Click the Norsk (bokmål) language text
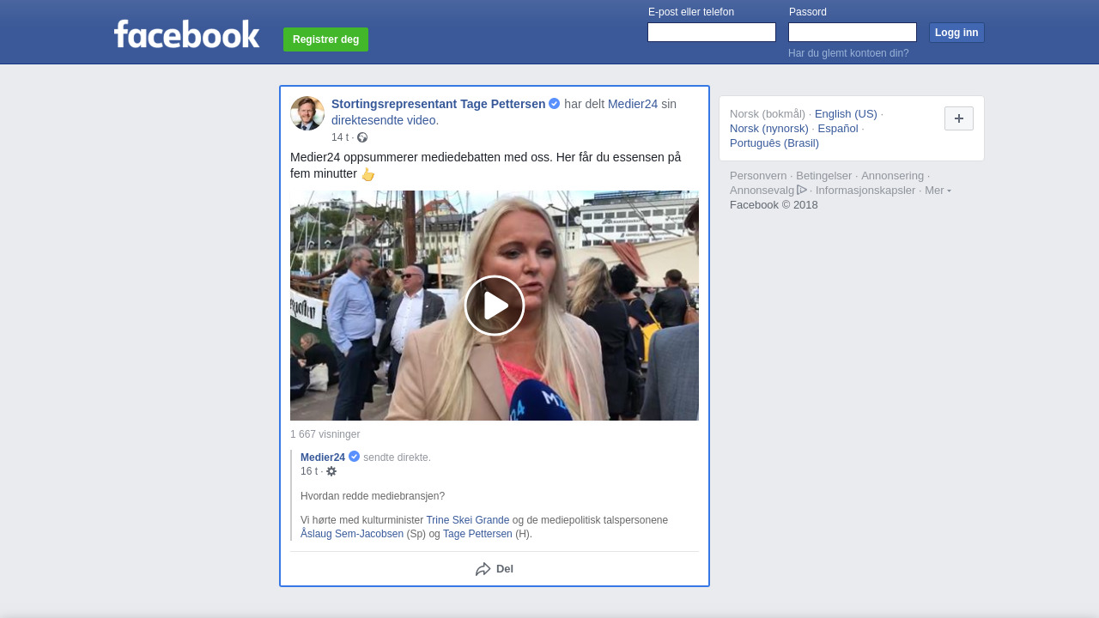The image size is (1099, 618). [768, 114]
